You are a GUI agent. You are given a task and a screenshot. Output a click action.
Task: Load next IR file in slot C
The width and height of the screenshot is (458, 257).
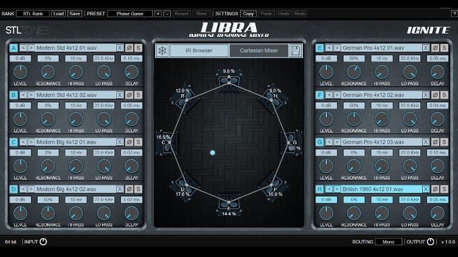pyautogui.click(x=31, y=142)
